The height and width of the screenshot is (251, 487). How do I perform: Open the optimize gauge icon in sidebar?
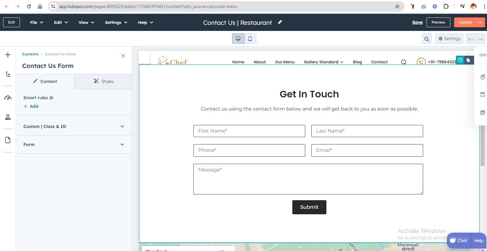click(8, 98)
